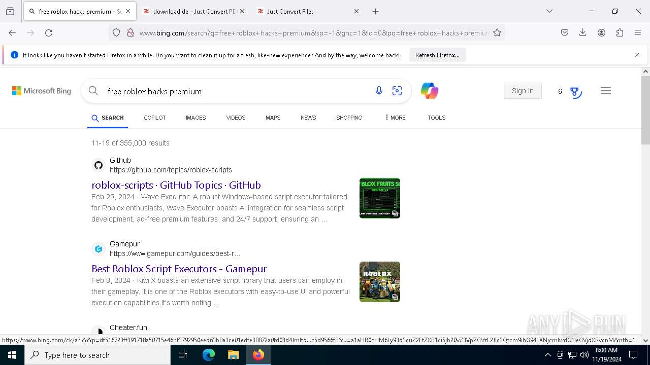650x365 pixels.
Task: Close the 'Just Convert Files' tab
Action: click(x=356, y=11)
